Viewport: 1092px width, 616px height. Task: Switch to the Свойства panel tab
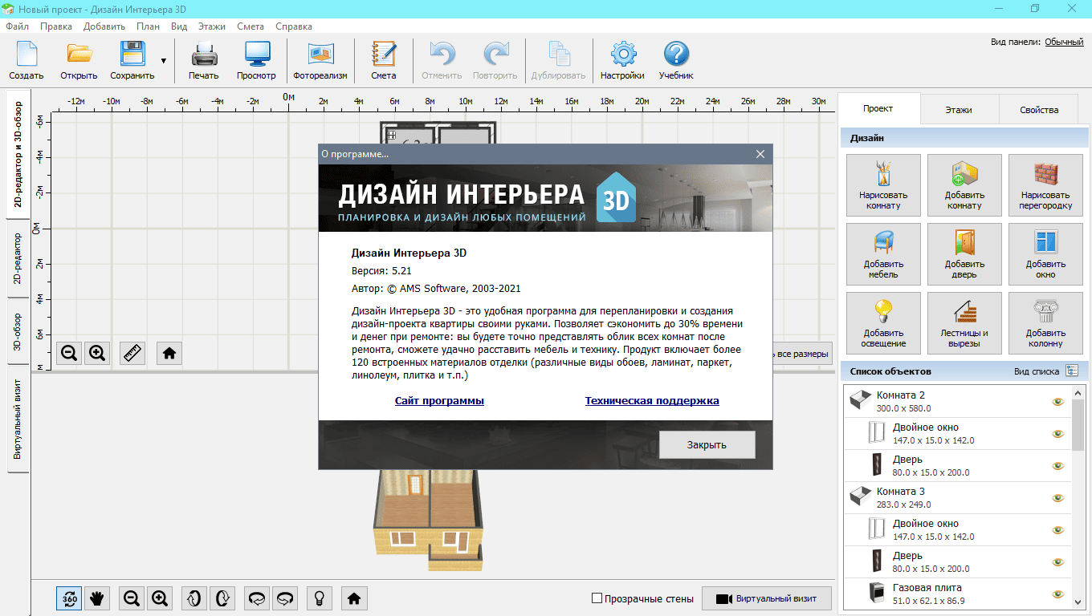point(1039,110)
